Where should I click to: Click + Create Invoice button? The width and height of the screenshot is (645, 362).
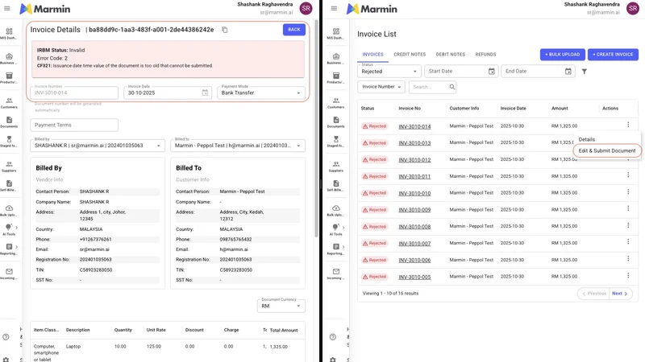point(613,54)
